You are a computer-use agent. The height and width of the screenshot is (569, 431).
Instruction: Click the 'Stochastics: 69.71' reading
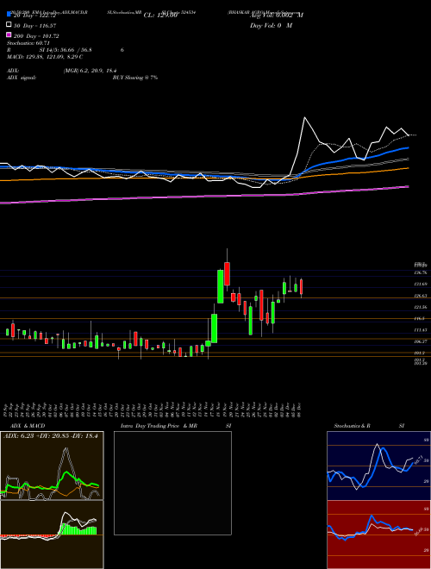click(x=28, y=43)
